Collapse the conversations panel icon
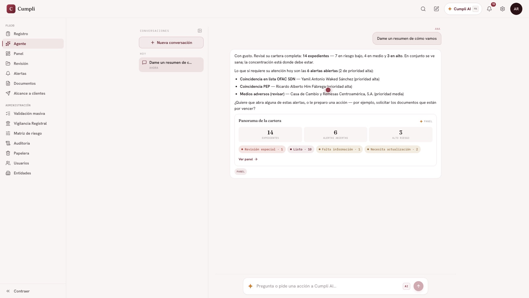529x298 pixels. pyautogui.click(x=200, y=31)
